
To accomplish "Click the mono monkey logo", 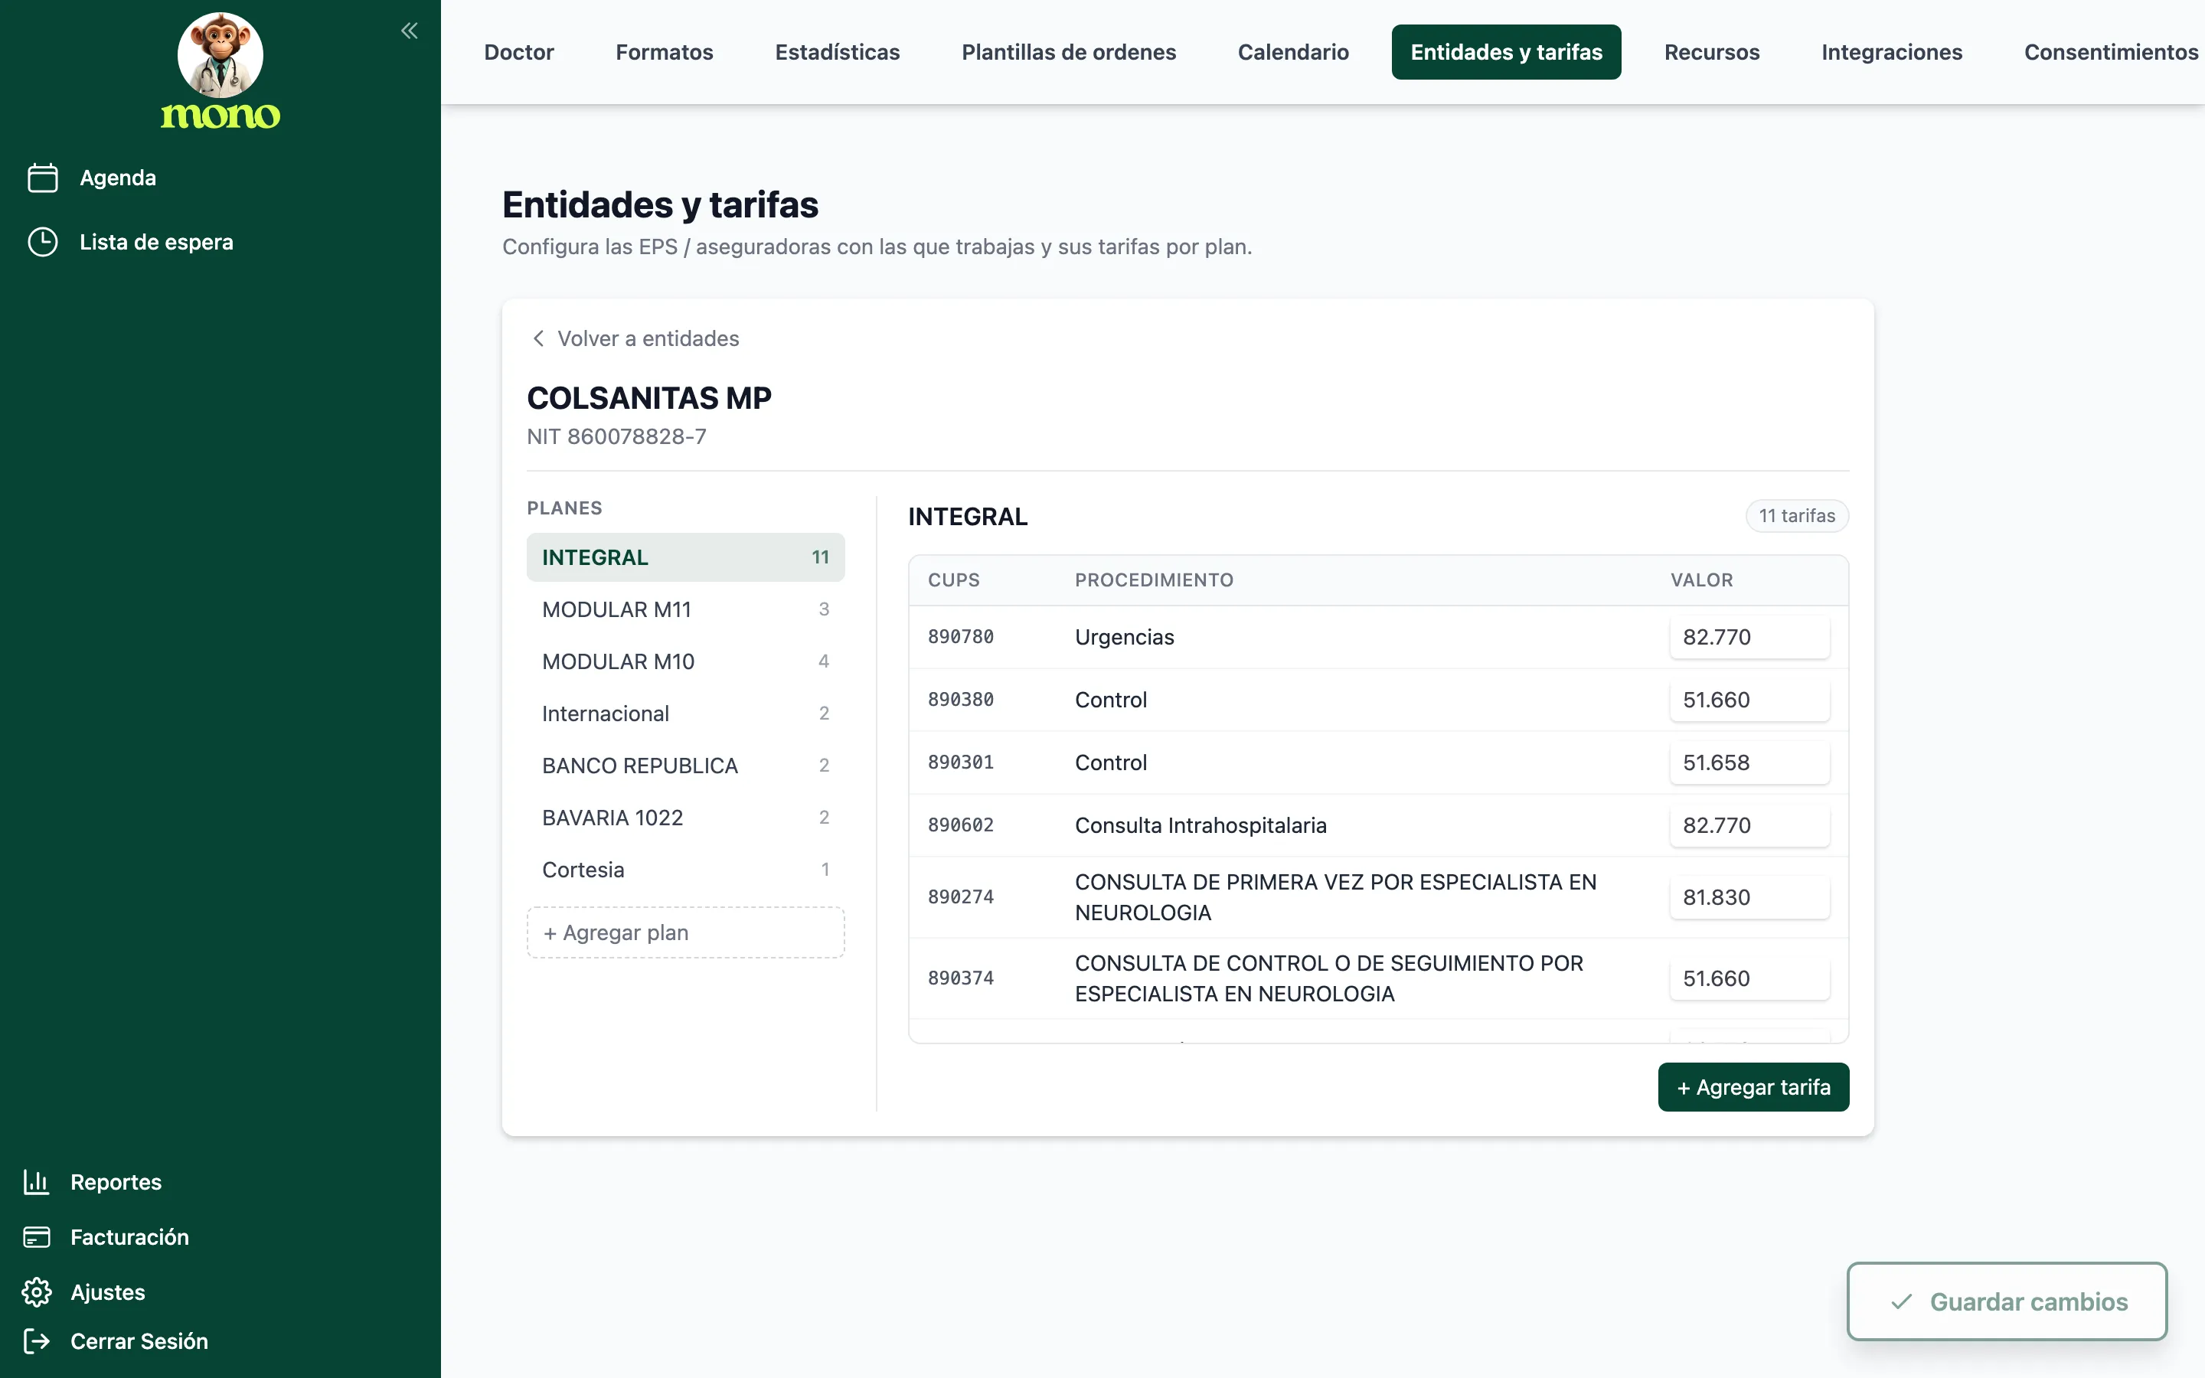I will click(x=220, y=71).
